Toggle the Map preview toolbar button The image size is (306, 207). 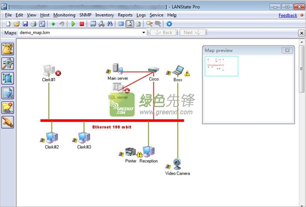point(130,24)
